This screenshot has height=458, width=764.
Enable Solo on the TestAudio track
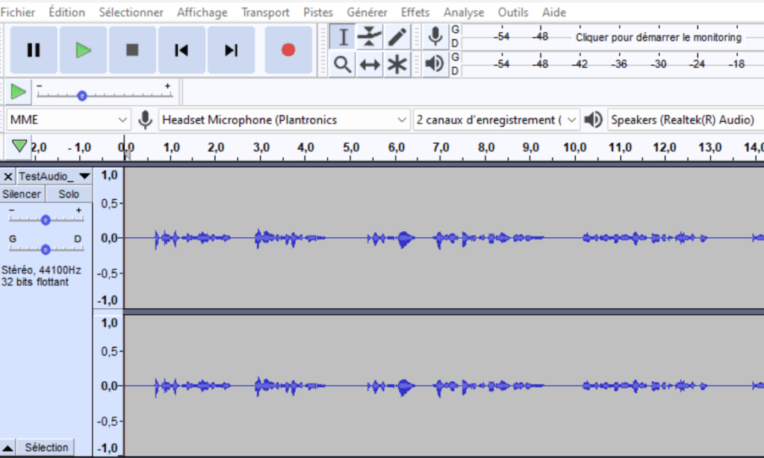68,193
